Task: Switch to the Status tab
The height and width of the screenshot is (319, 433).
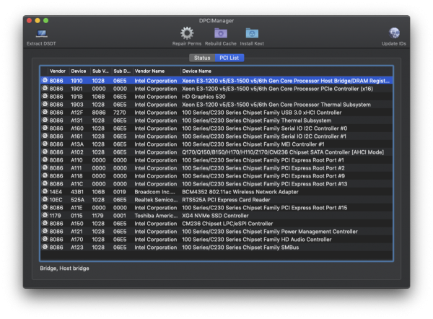Action: pyautogui.click(x=202, y=57)
